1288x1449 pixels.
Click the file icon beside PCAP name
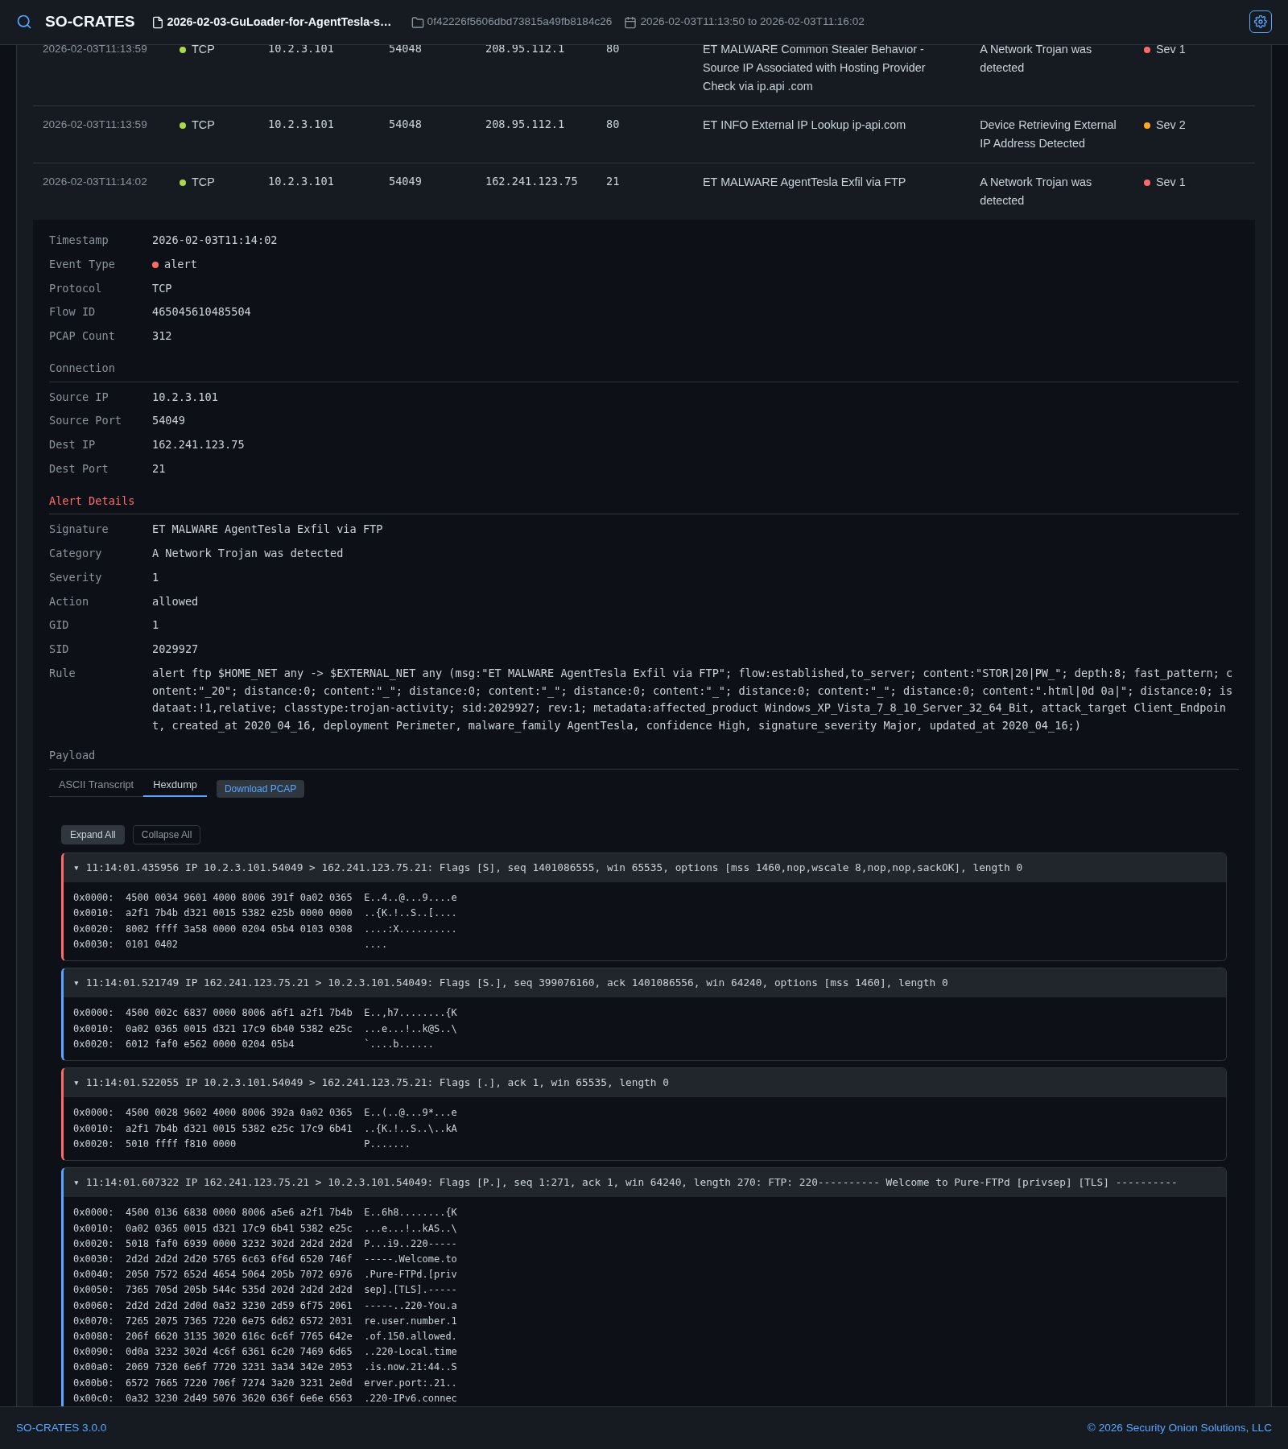[x=158, y=23]
